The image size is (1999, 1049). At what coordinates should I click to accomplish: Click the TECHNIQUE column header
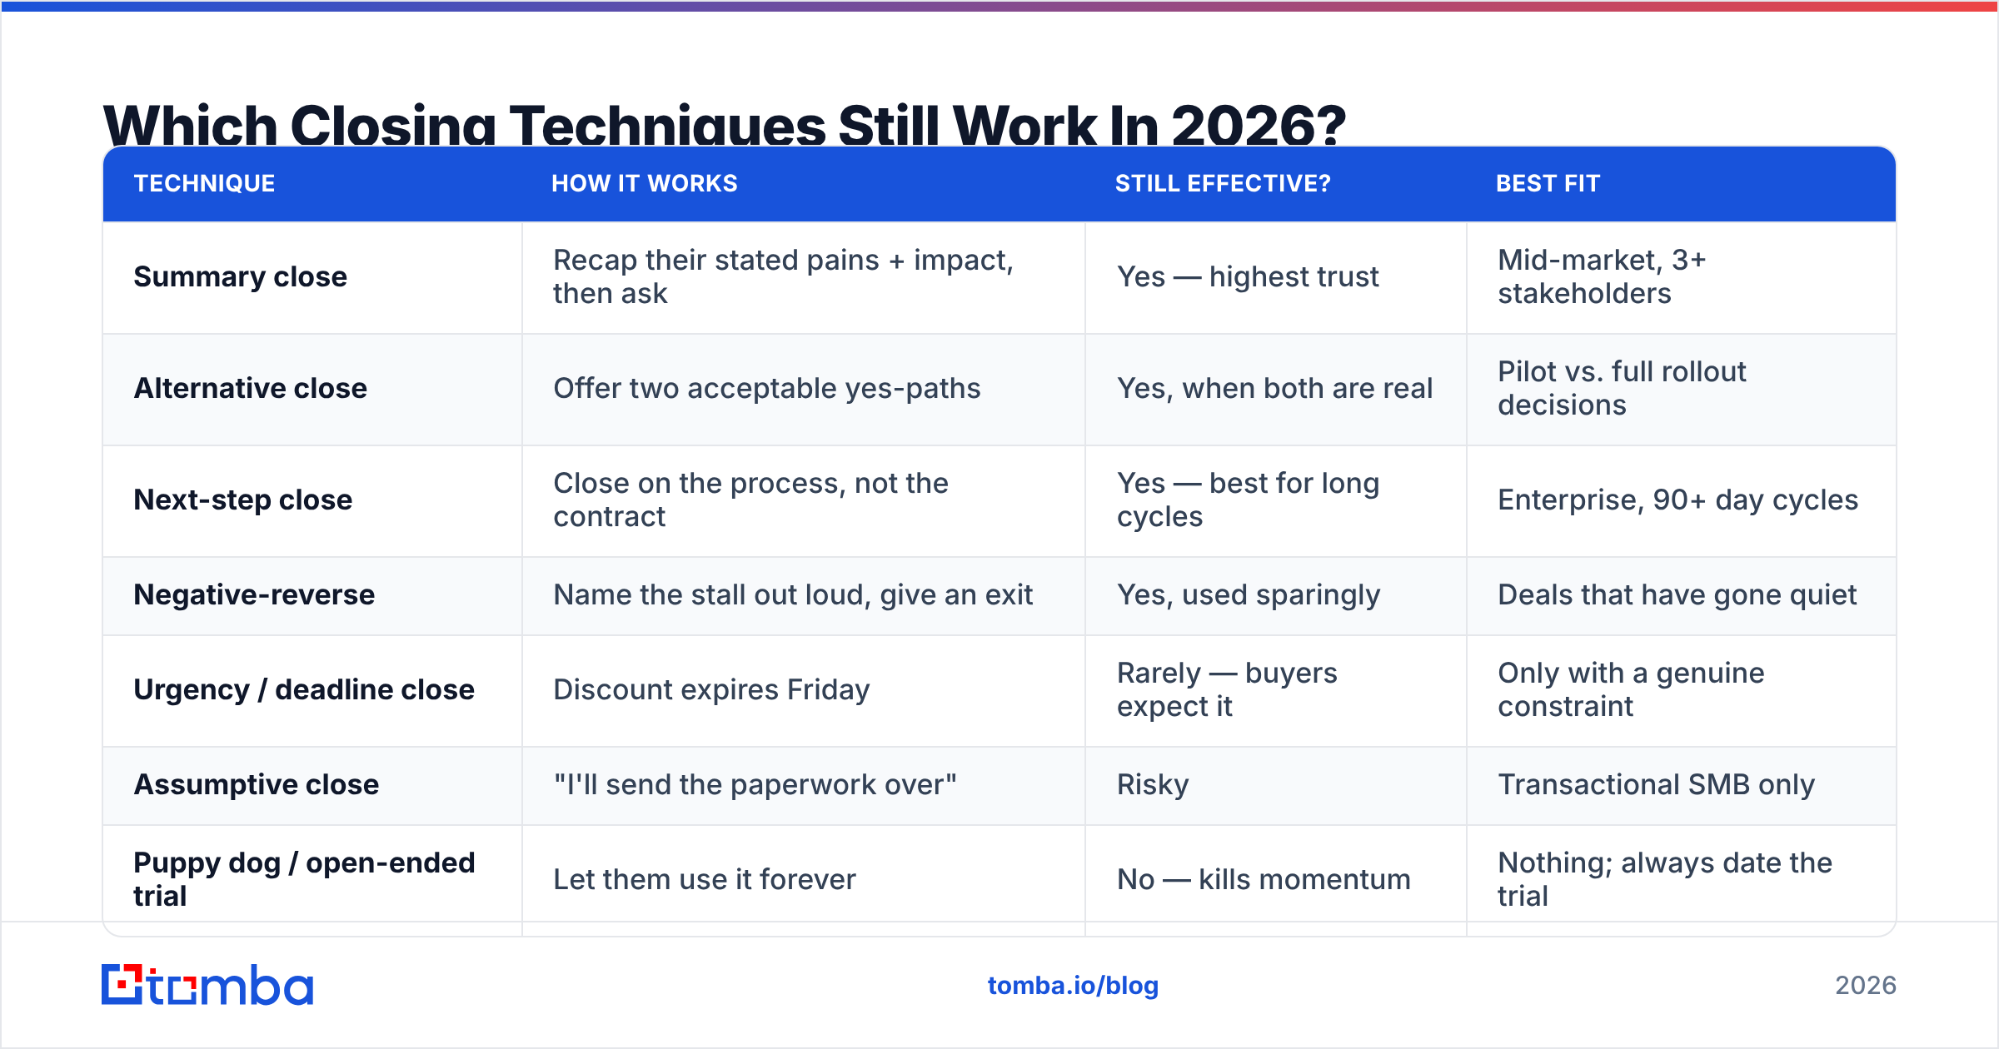204,183
